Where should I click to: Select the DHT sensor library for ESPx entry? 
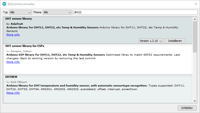click(x=25, y=46)
